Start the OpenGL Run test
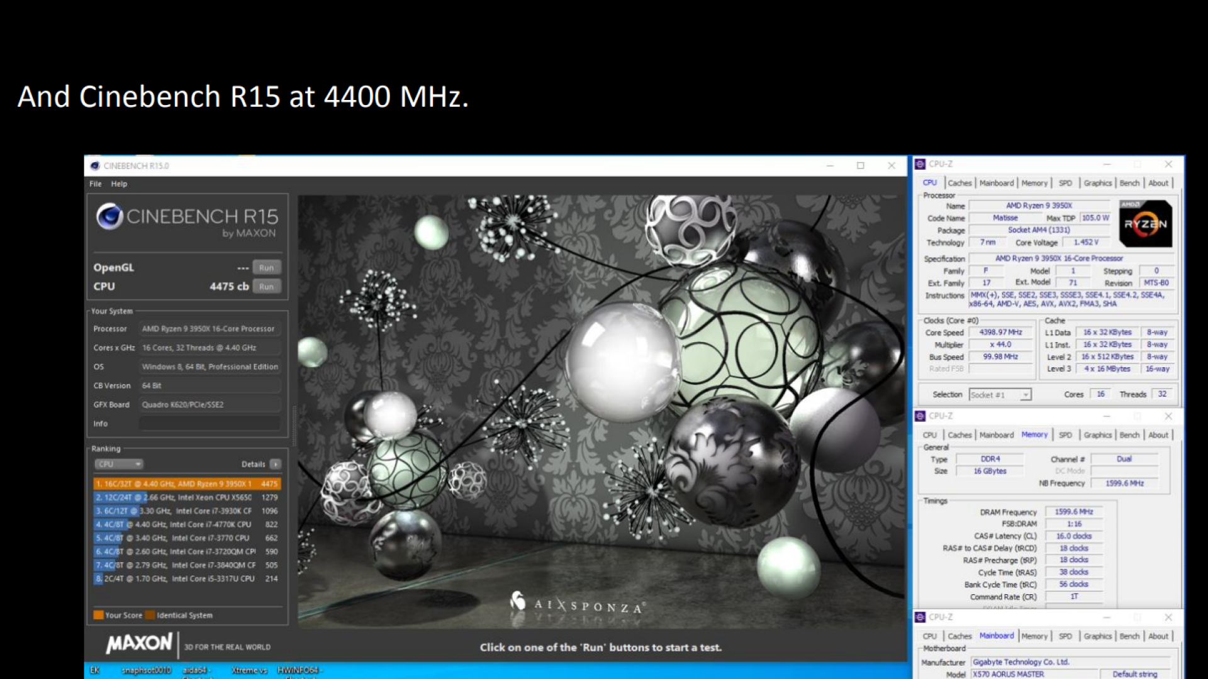The image size is (1208, 679). tap(266, 267)
